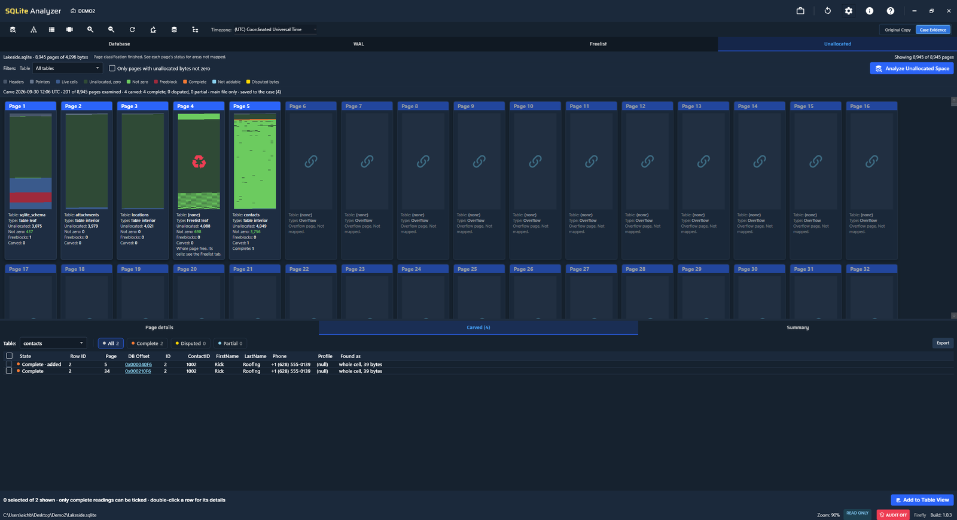Viewport: 957px width, 520px height.
Task: Tick the select-all checkbox in carved table header
Action: (x=9, y=356)
